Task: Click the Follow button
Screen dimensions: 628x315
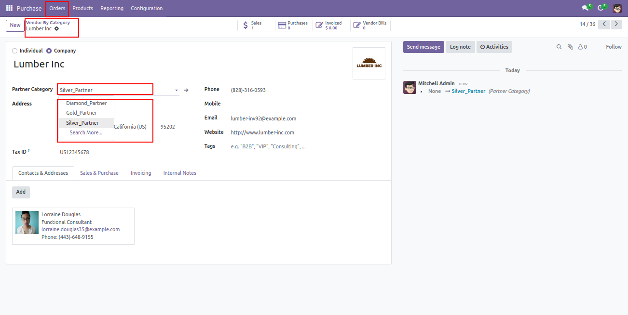Action: pyautogui.click(x=614, y=47)
